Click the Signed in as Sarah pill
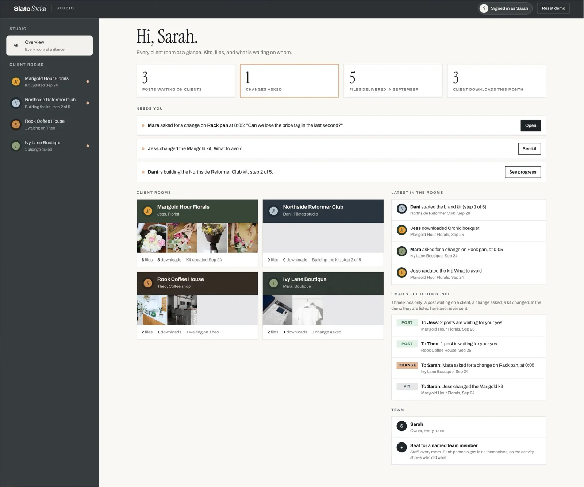This screenshot has height=487, width=584. (x=505, y=8)
